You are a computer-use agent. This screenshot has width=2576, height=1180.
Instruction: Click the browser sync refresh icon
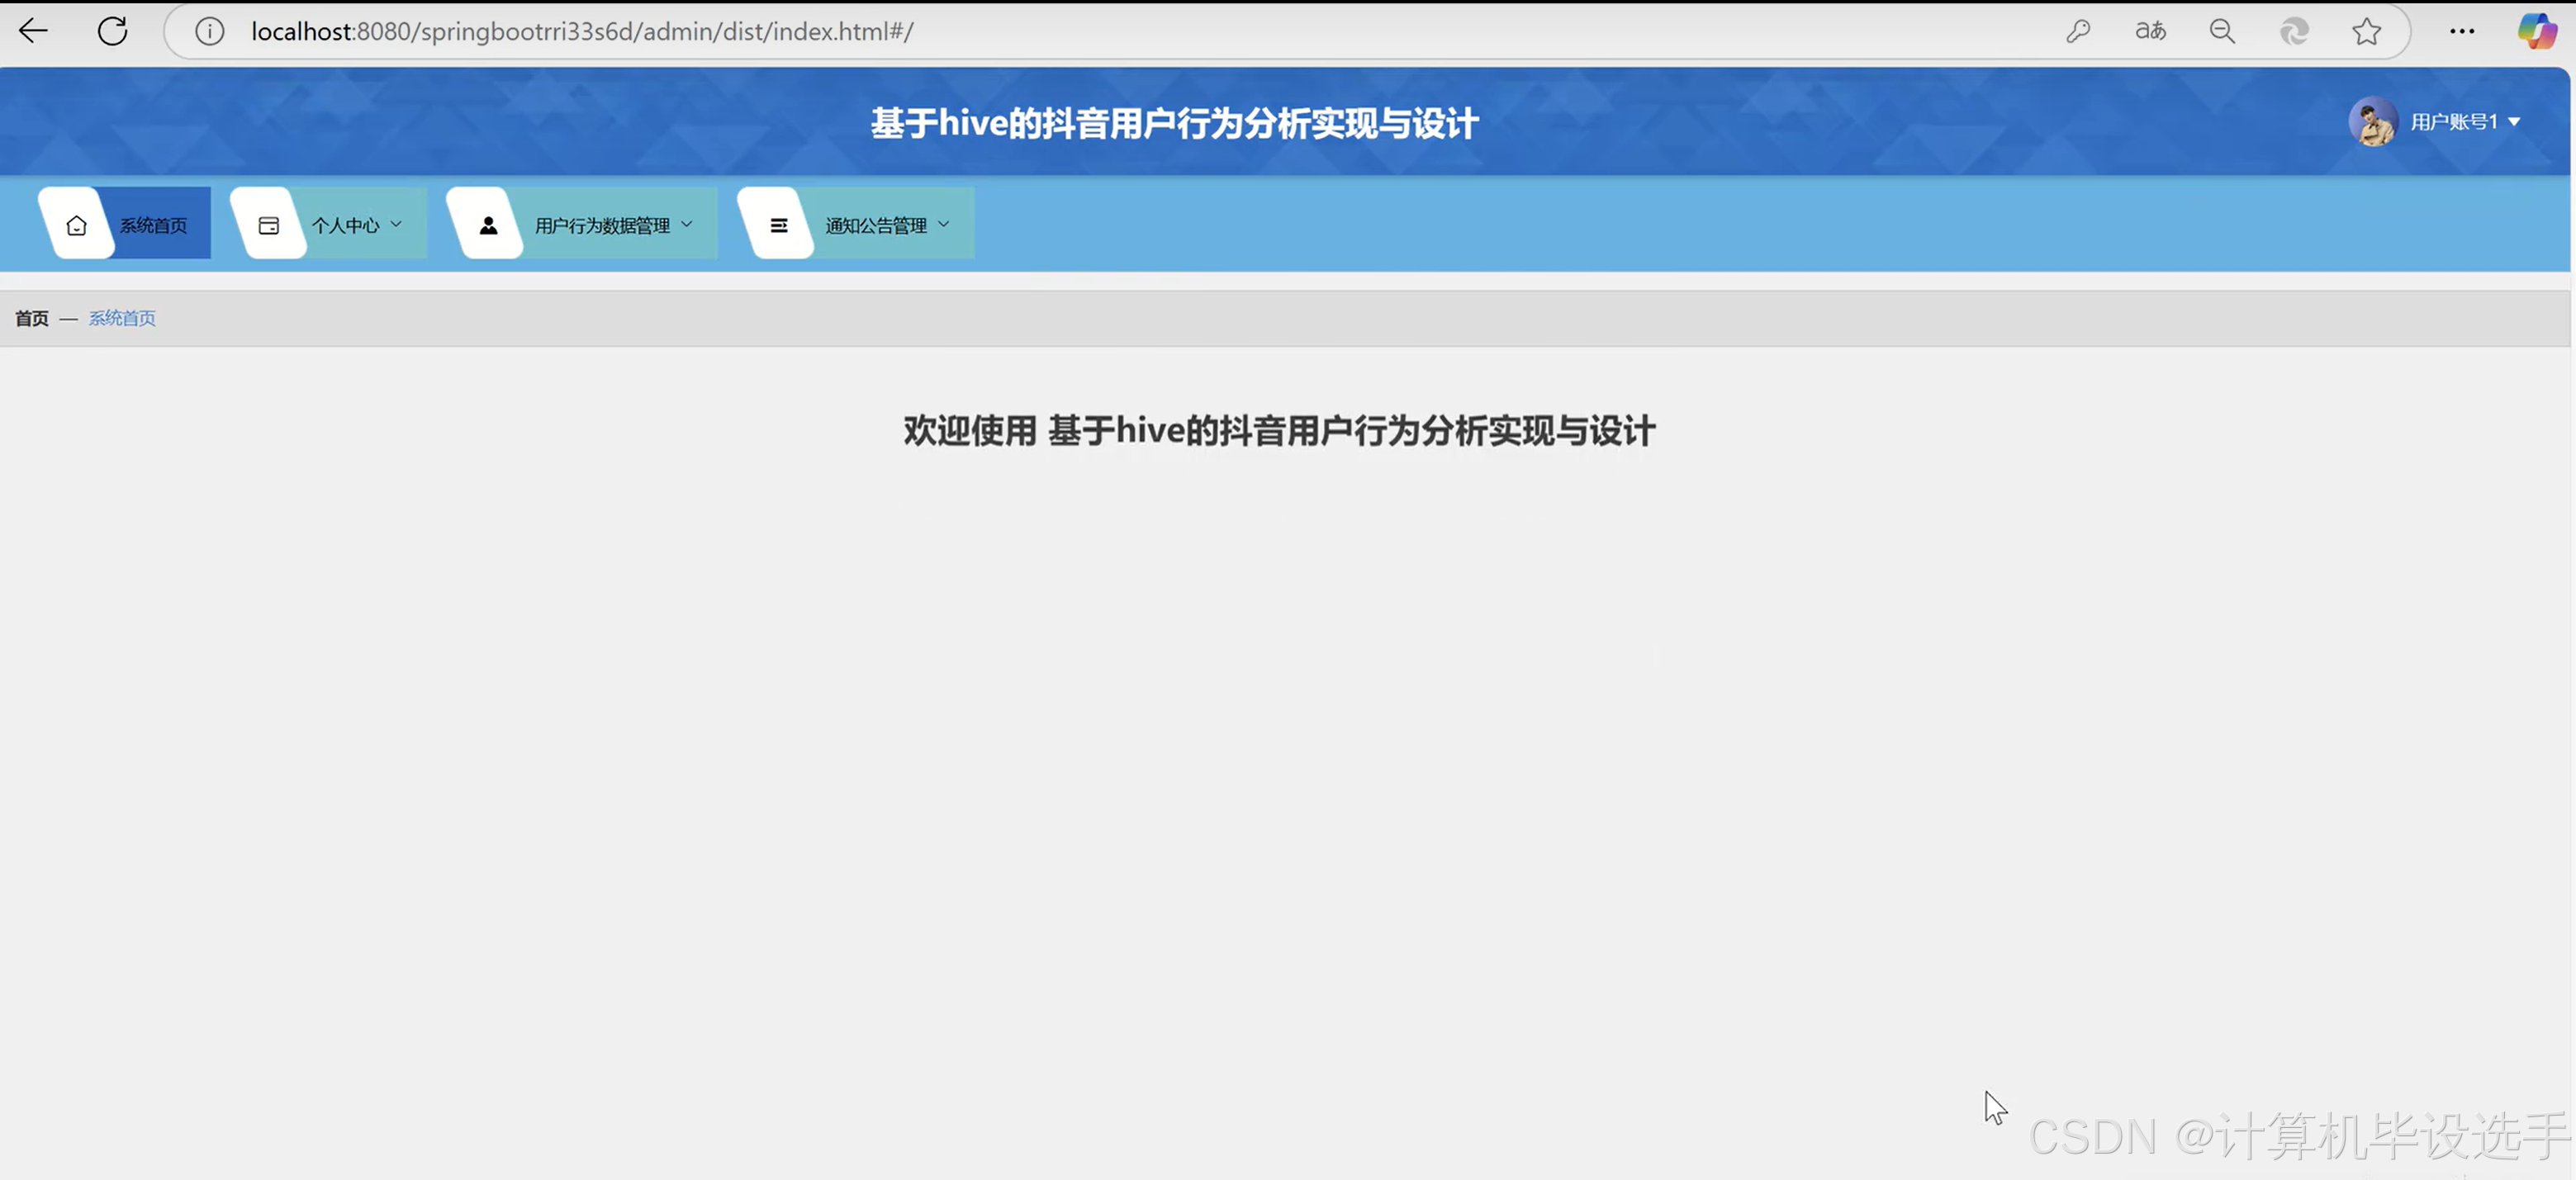pyautogui.click(x=2294, y=32)
